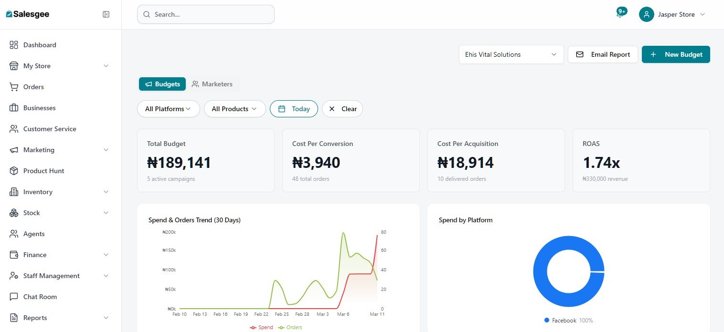The width and height of the screenshot is (724, 332).
Task: Open the Ehis Vital Solutions selector
Action: [511, 54]
